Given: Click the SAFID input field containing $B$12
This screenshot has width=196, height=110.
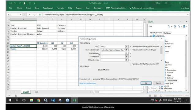Looking at the screenshot, I should (113, 46).
